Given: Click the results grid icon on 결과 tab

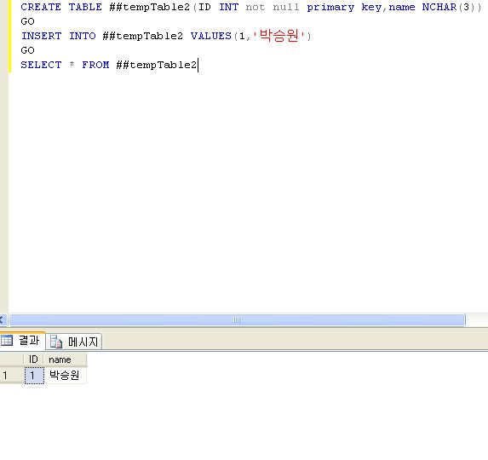Looking at the screenshot, I should pyautogui.click(x=7, y=341).
